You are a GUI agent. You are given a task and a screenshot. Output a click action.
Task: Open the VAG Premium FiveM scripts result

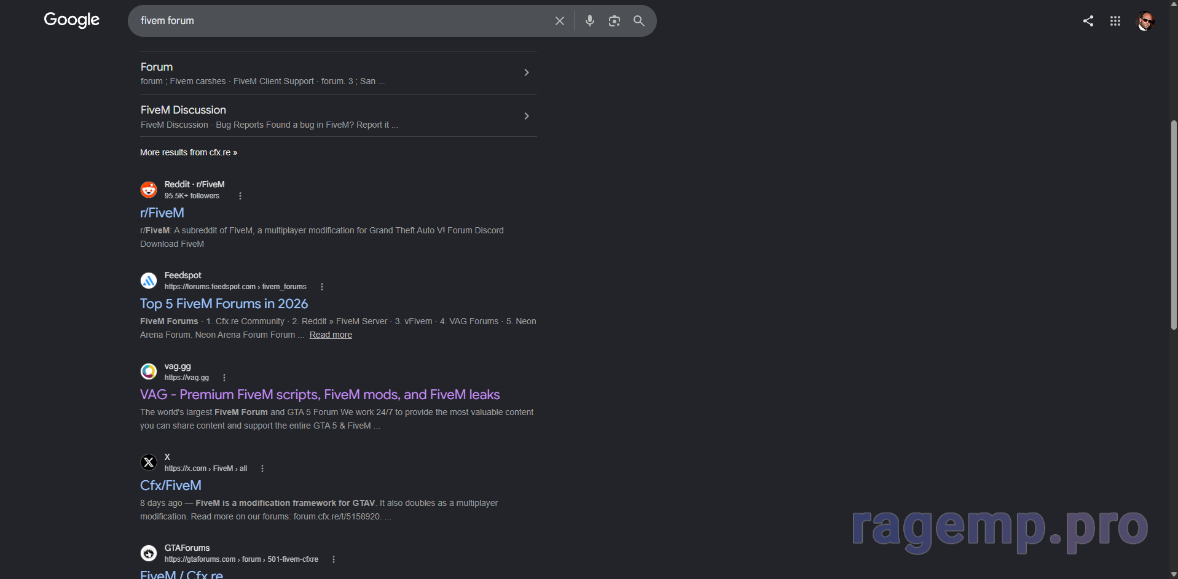[x=320, y=394]
